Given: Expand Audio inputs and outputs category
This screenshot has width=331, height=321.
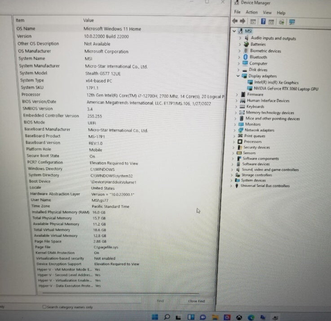Looking at the screenshot, I should (240, 38).
